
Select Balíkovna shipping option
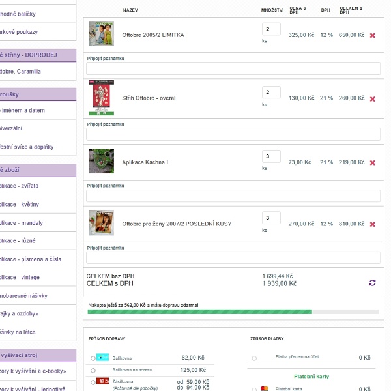tap(93, 358)
